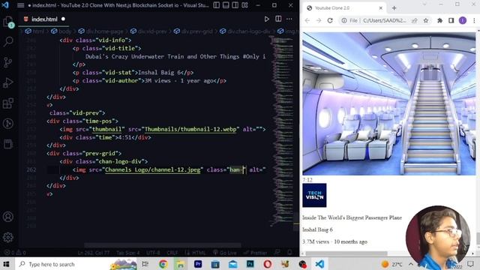Select the index.html editor tab
480x270 pixels.
click(x=44, y=19)
